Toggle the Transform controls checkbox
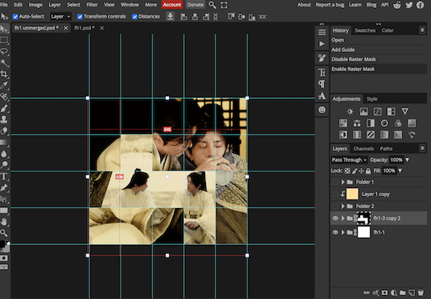 80,17
